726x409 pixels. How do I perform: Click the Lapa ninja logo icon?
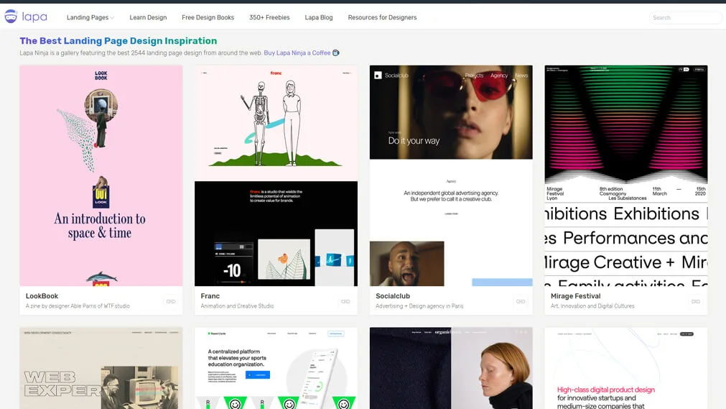click(11, 17)
